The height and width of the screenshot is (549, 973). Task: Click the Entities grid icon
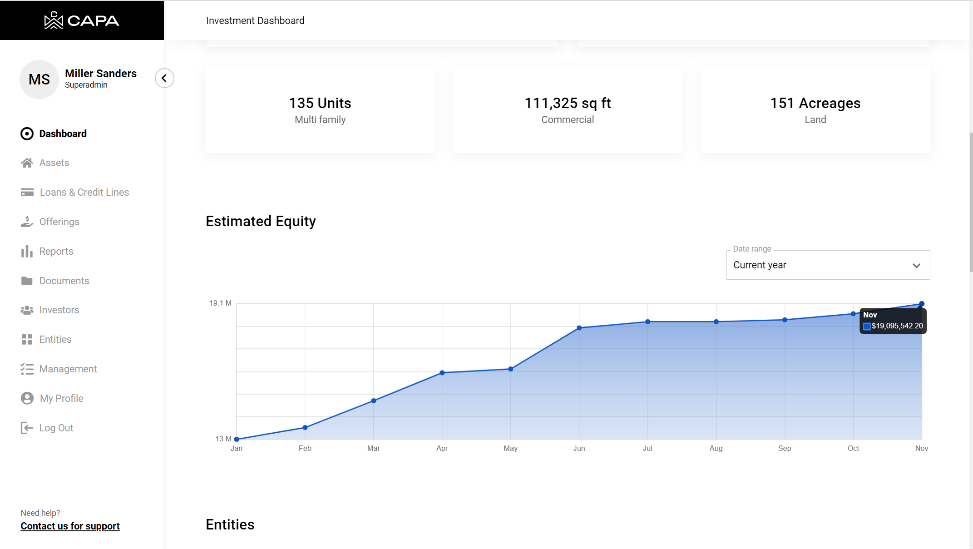(x=27, y=339)
